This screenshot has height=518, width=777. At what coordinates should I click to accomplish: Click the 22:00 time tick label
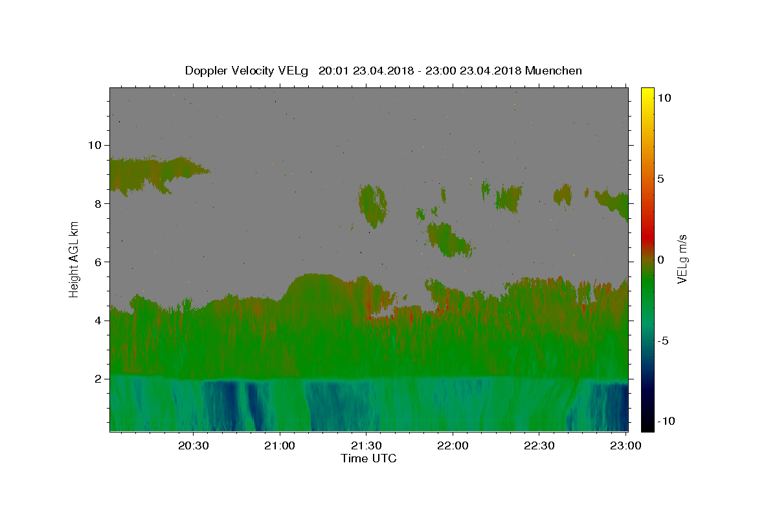point(452,445)
